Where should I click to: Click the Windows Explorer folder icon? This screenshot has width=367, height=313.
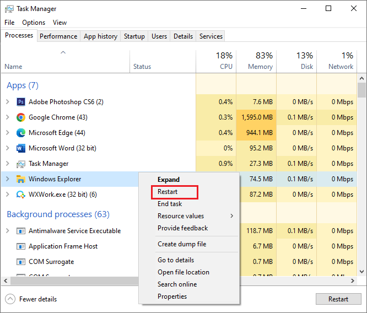tap(21, 179)
